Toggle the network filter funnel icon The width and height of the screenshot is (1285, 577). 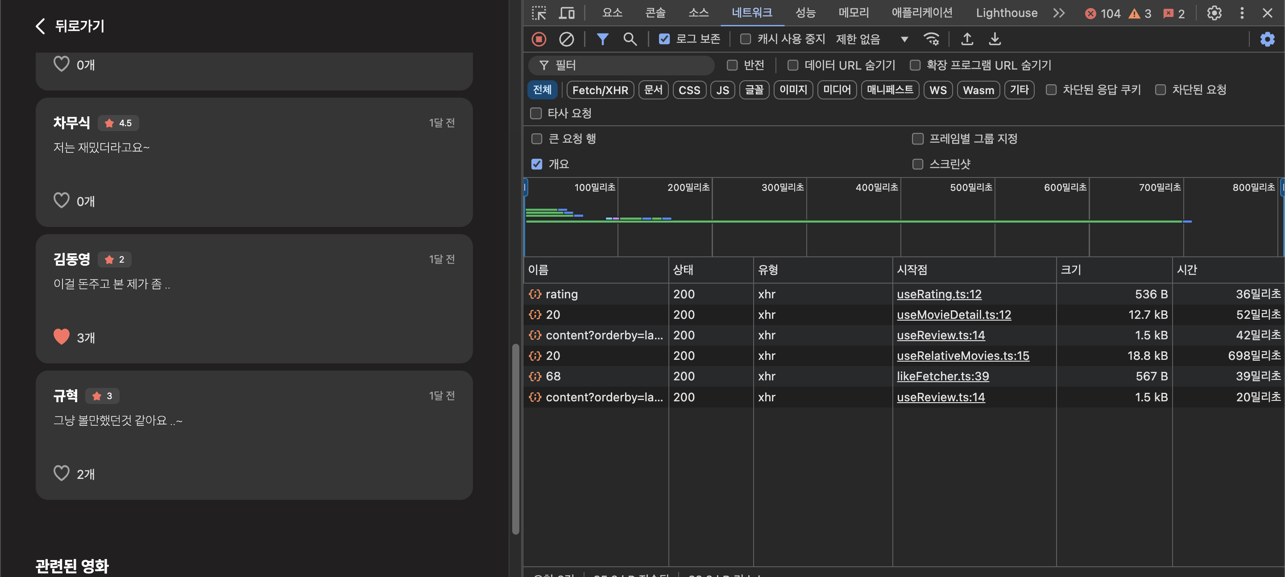coord(602,39)
